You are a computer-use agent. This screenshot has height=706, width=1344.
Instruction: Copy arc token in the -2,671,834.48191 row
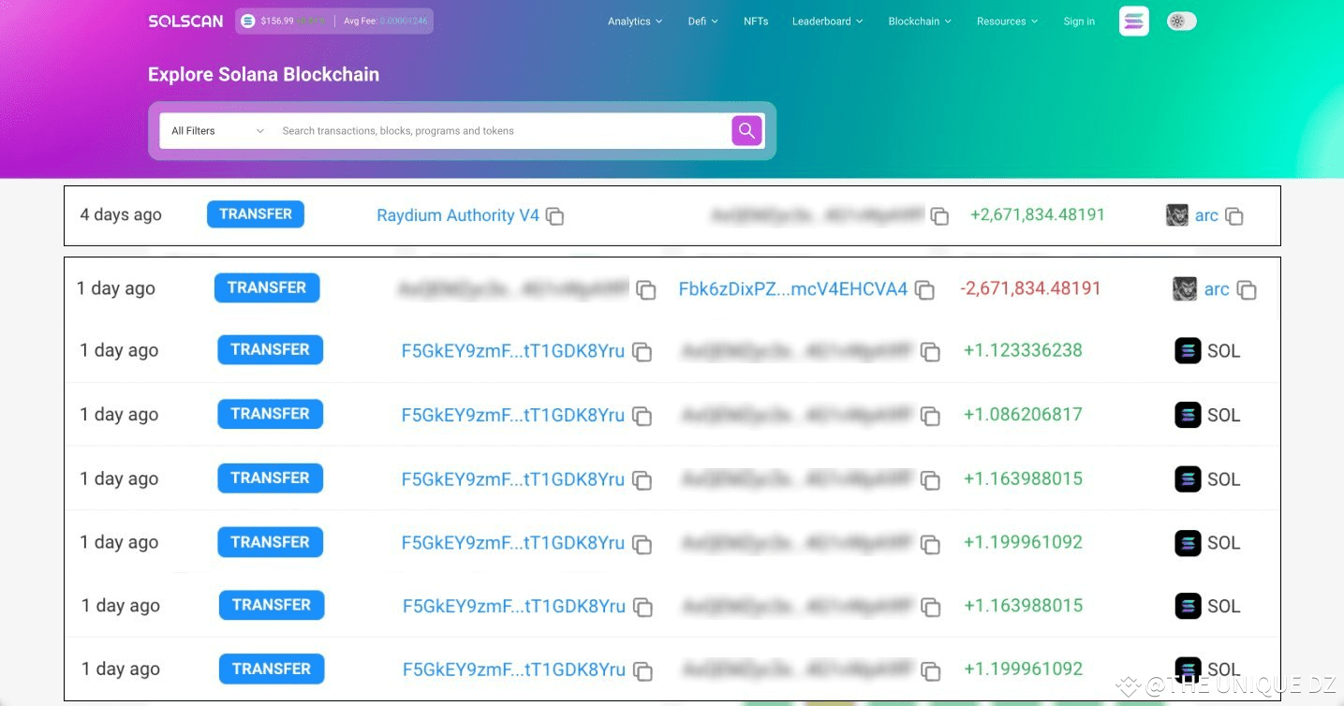coord(1247,290)
